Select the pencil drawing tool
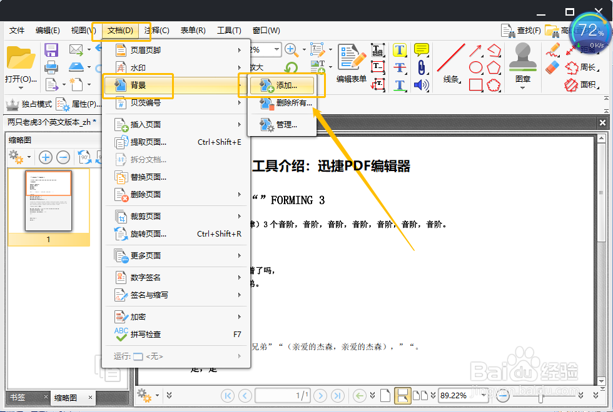This screenshot has width=613, height=412. (553, 50)
